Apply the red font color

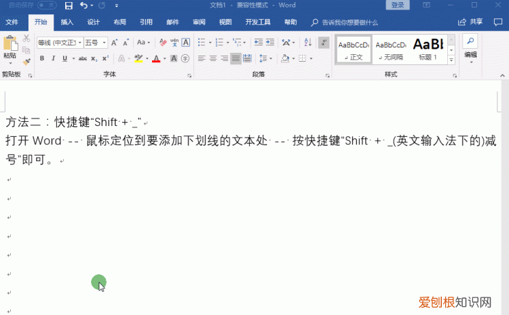(156, 58)
